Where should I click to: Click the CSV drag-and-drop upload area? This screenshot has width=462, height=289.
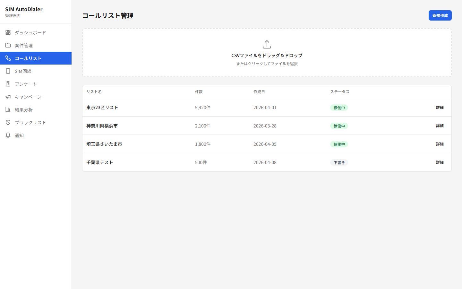click(267, 53)
